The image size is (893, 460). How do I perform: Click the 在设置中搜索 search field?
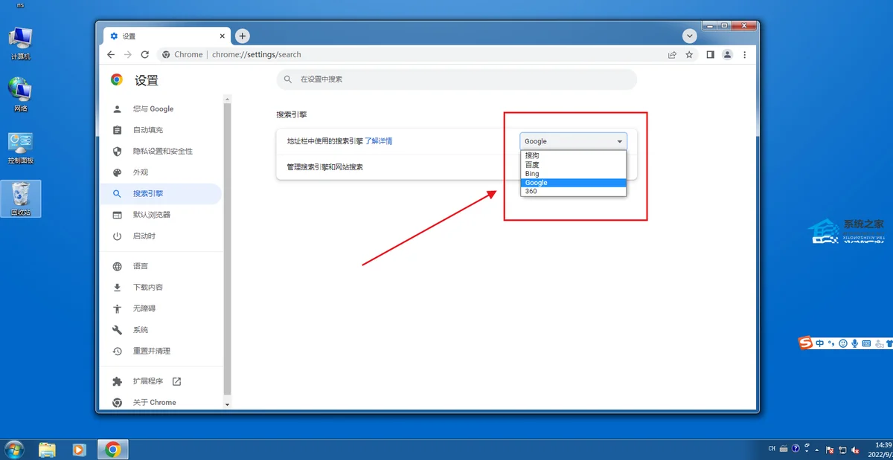click(456, 79)
